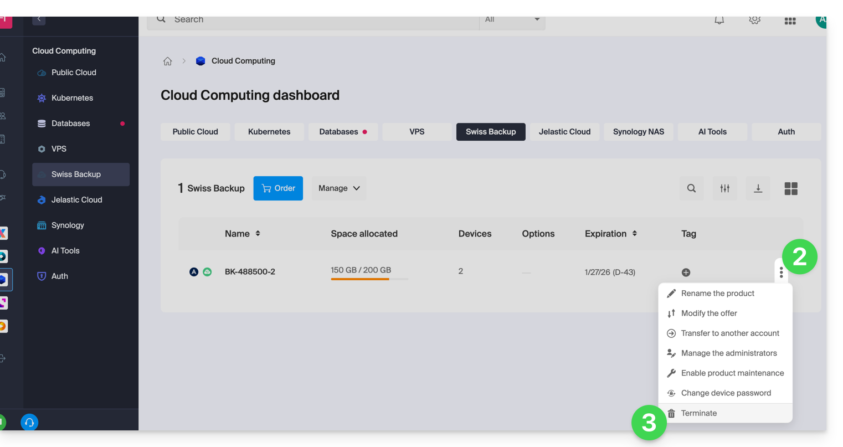The height and width of the screenshot is (447, 843).
Task: Click the table search magnifier icon
Action: point(691,188)
